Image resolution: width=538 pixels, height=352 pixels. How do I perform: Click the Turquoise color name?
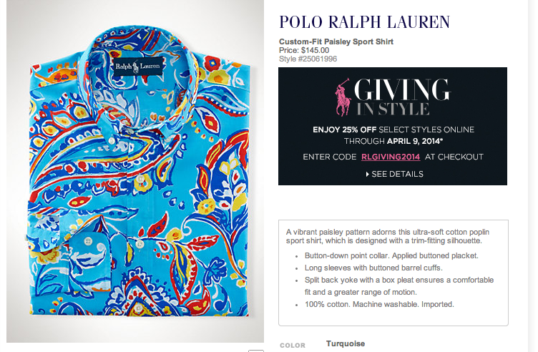click(x=346, y=343)
